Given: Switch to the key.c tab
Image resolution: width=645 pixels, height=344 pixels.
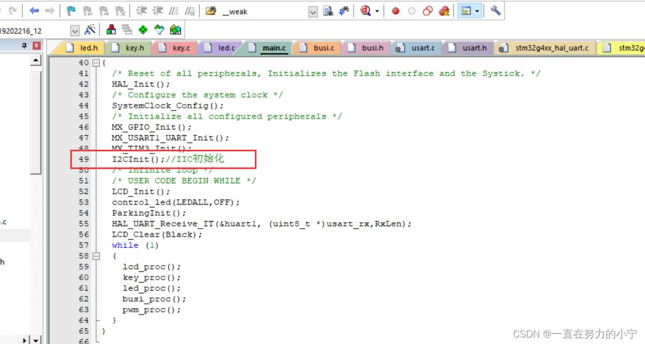Looking at the screenshot, I should 175,48.
